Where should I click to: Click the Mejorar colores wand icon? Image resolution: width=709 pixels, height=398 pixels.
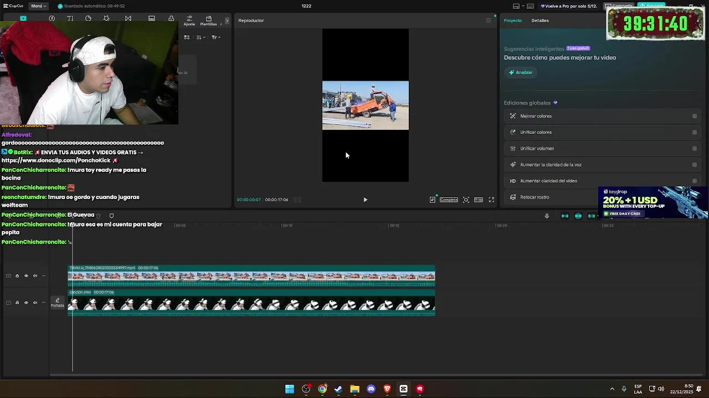[513, 116]
